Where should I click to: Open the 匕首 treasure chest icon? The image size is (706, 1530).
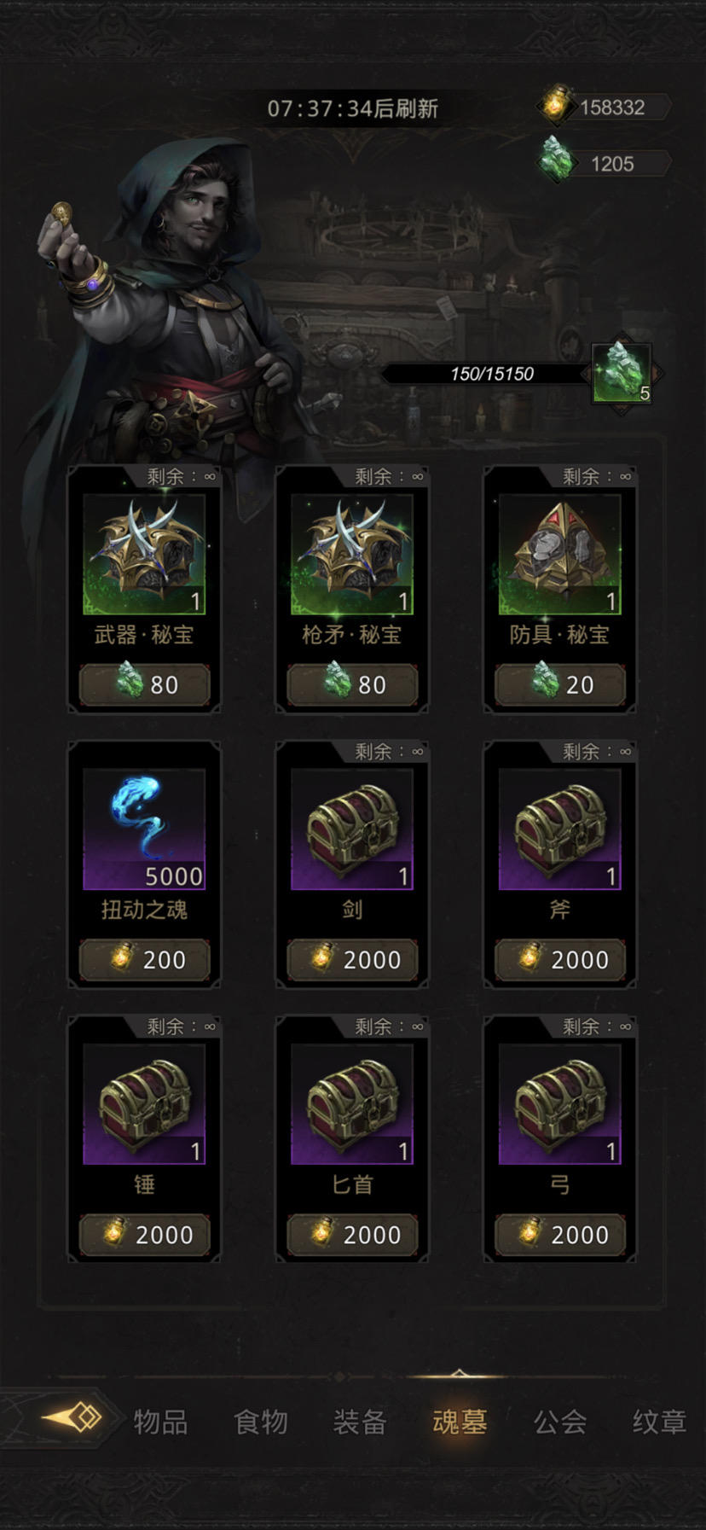(x=352, y=1103)
